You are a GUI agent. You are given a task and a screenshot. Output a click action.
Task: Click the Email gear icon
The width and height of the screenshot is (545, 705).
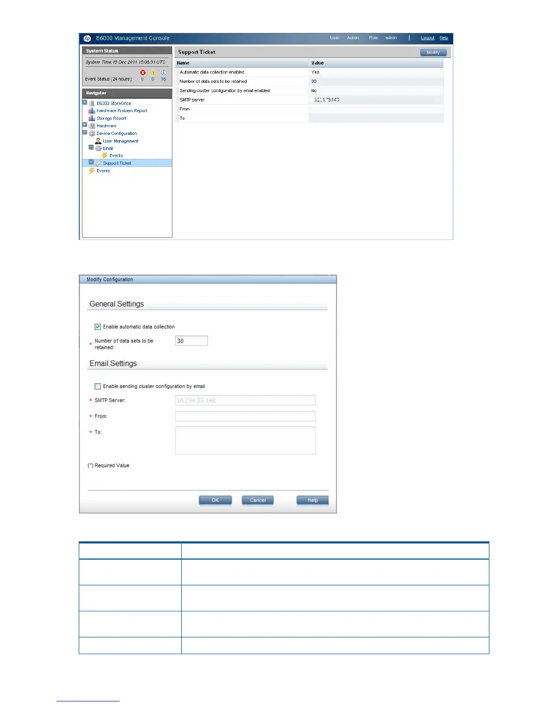click(98, 148)
